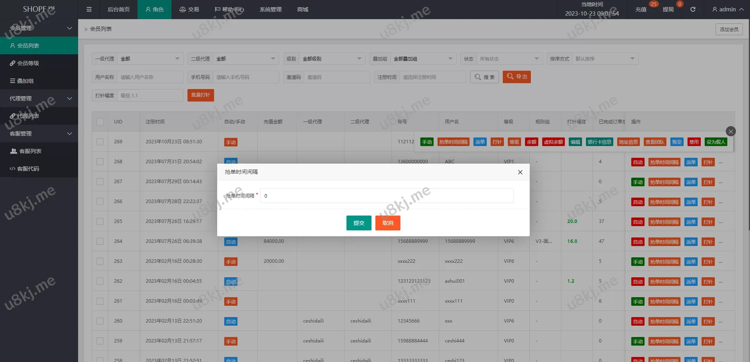Click the sidebar collapse hamburger icon

coord(89,9)
